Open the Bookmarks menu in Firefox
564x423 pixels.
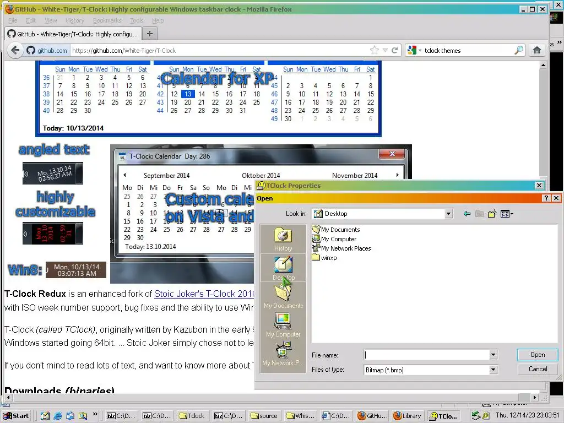(x=107, y=20)
